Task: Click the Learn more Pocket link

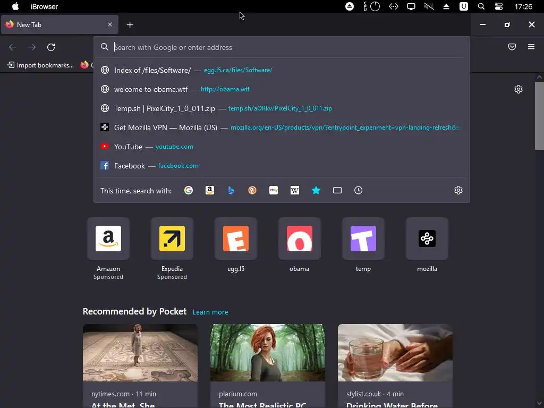Action: click(210, 312)
